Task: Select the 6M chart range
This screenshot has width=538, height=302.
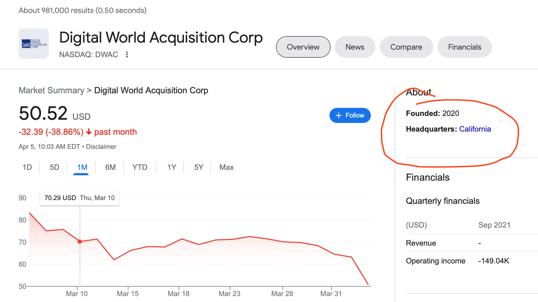Action: [x=110, y=167]
